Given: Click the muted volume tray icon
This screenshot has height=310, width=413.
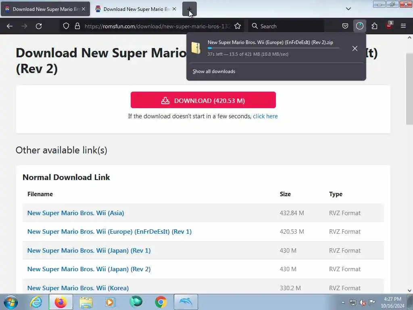Looking at the screenshot, I should (363, 302).
